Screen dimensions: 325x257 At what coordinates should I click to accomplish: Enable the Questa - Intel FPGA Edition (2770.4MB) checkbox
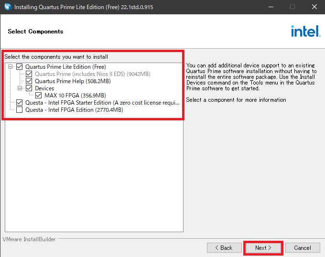[20, 110]
